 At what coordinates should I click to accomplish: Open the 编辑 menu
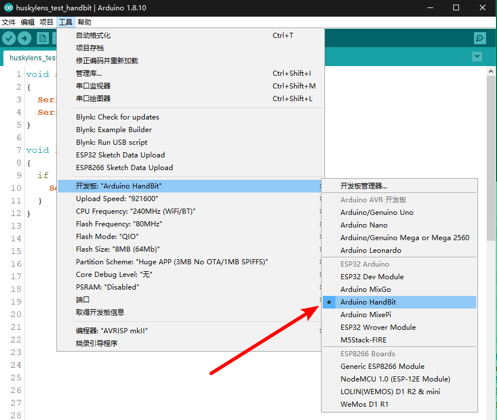click(28, 22)
